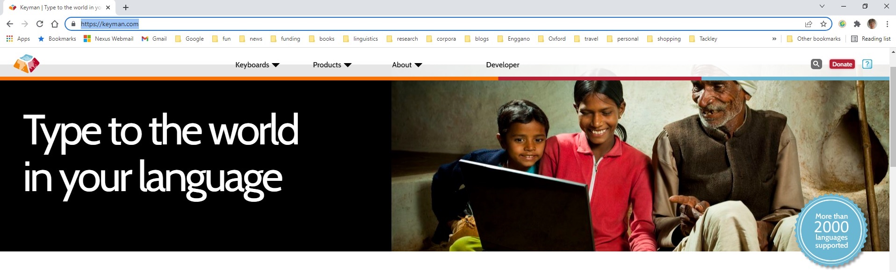Click the Keyman logo icon
The width and height of the screenshot is (896, 272).
(x=27, y=64)
